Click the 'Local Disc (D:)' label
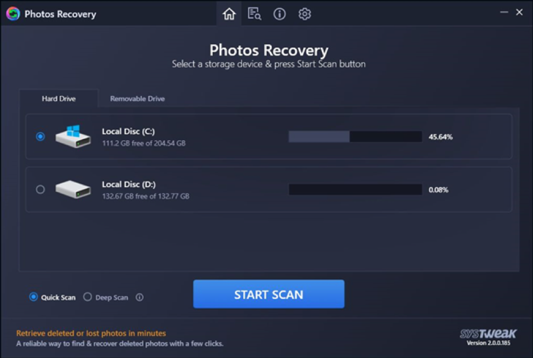This screenshot has width=533, height=358. (129, 184)
